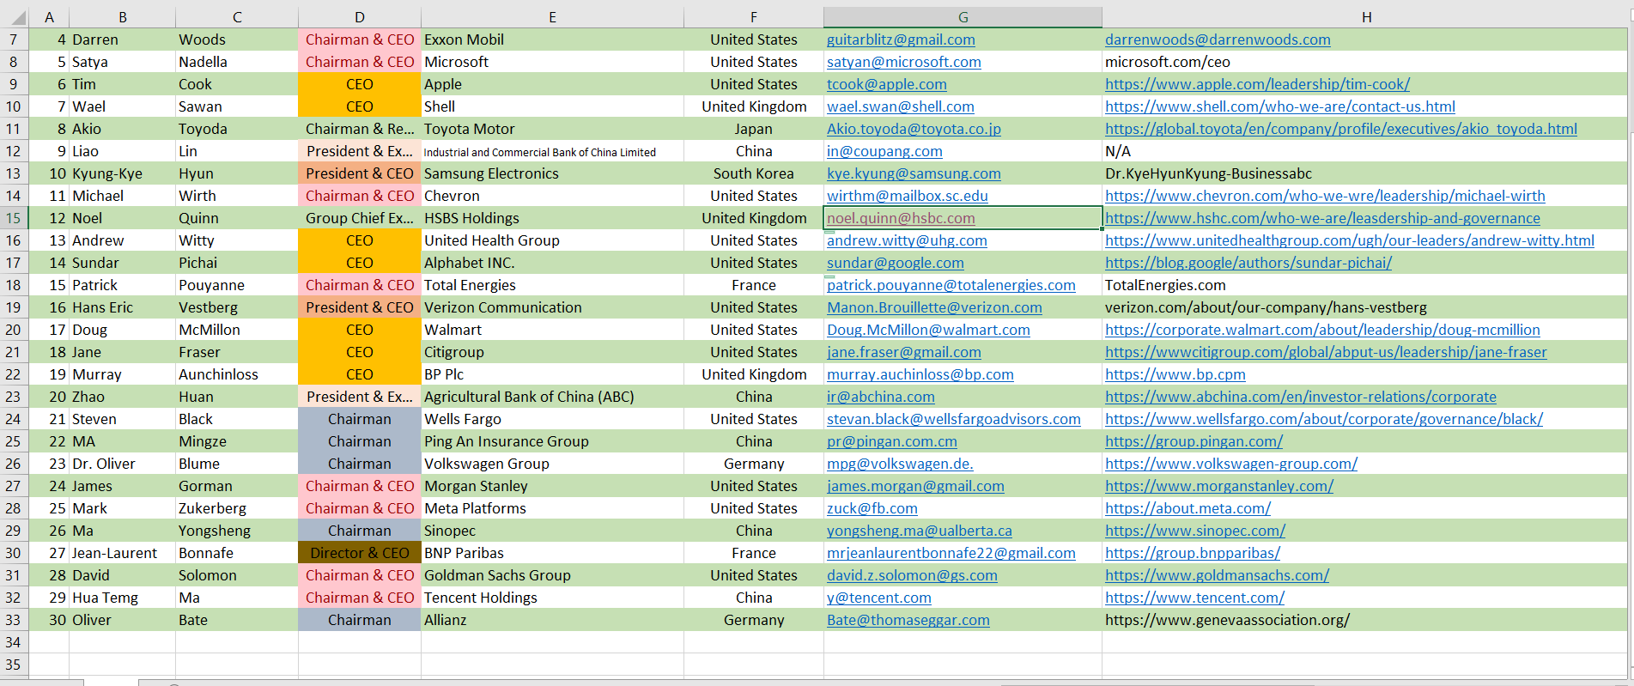Open the jane.fraser@gmail.com link

point(903,352)
